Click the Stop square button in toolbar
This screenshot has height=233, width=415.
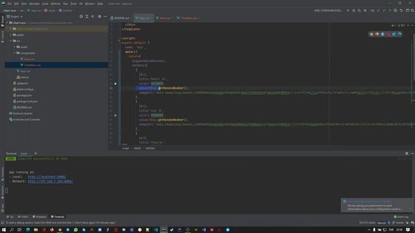tap(365, 10)
